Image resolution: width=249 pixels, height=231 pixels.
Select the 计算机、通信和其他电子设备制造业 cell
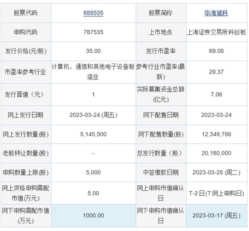pyautogui.click(x=93, y=72)
